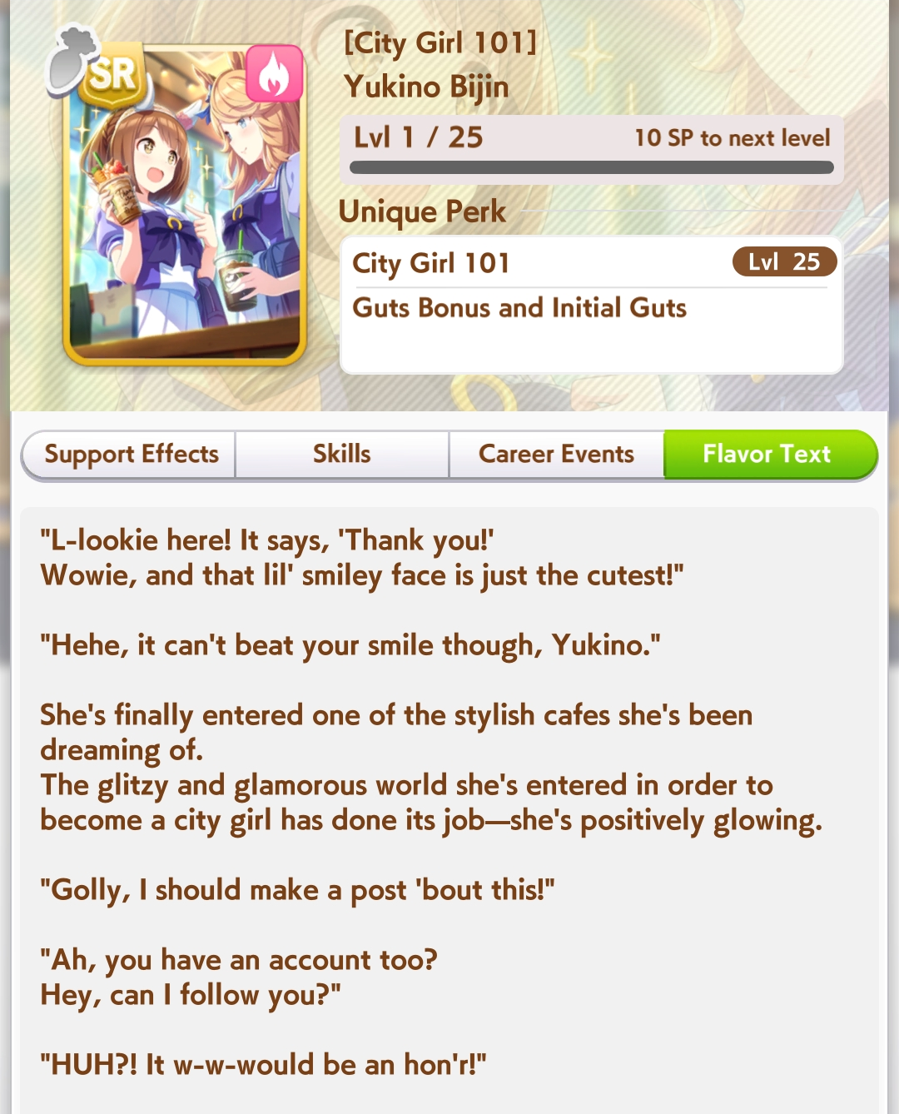Click the Yukino Bijin character name

[x=426, y=87]
